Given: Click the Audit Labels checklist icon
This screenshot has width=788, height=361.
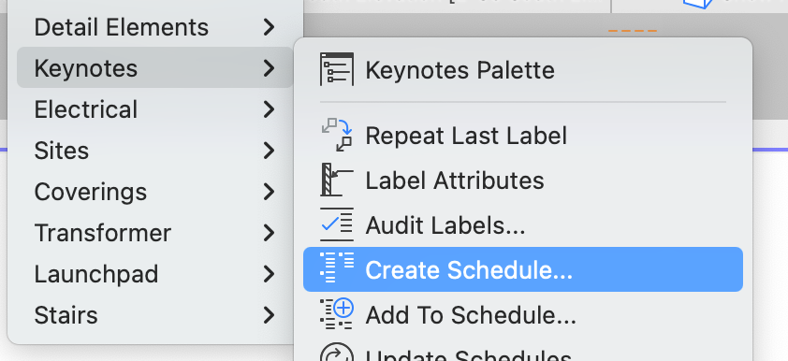Looking at the screenshot, I should point(337,224).
